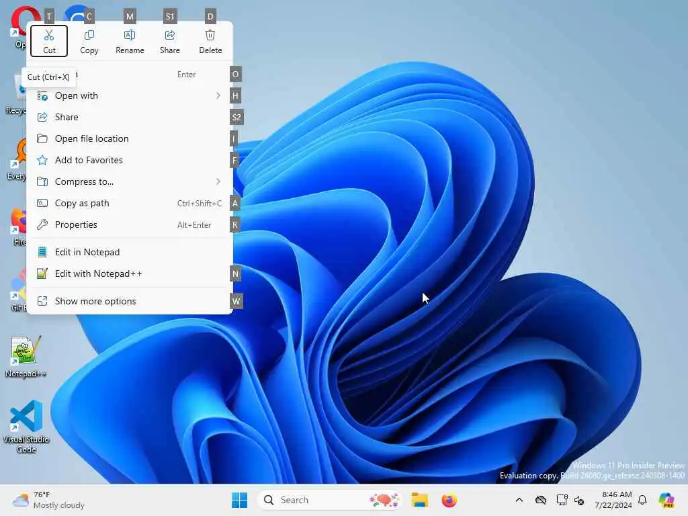The height and width of the screenshot is (516, 688).
Task: Click the taskbar Search box
Action: click(330, 500)
